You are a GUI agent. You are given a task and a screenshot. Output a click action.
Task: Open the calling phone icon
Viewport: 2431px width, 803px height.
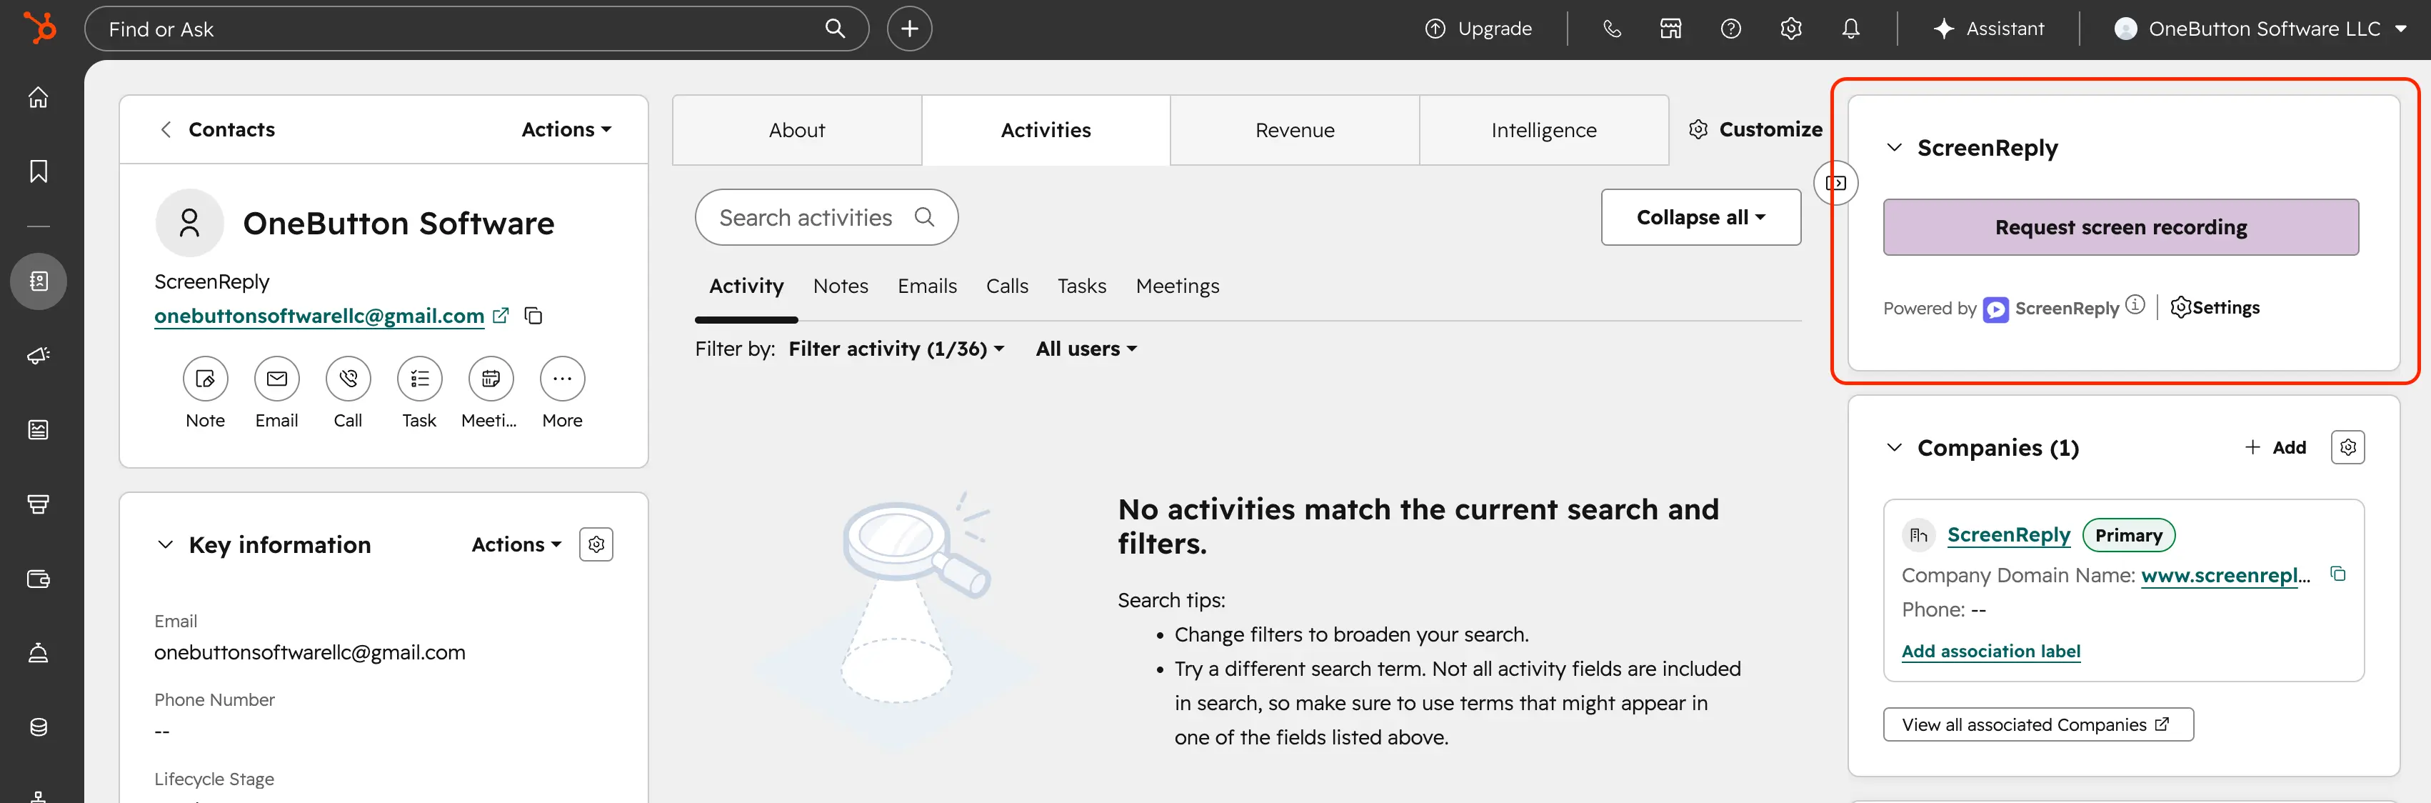coord(1612,29)
